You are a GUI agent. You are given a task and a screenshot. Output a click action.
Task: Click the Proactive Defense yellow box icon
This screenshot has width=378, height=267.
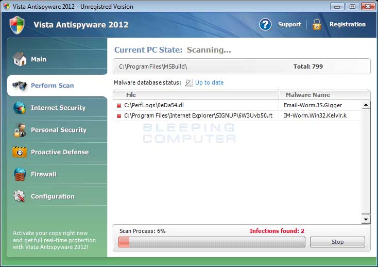(20, 152)
